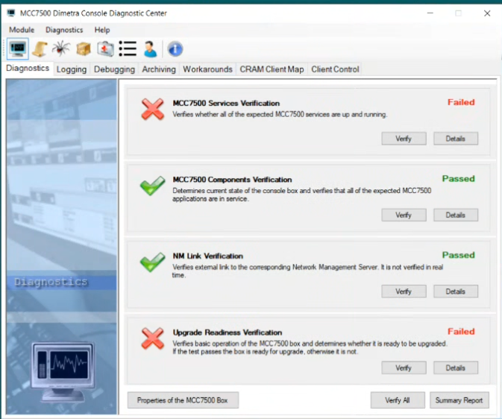Open the Diagnostics menu
Viewport: 502px width, 419px height.
tap(64, 30)
